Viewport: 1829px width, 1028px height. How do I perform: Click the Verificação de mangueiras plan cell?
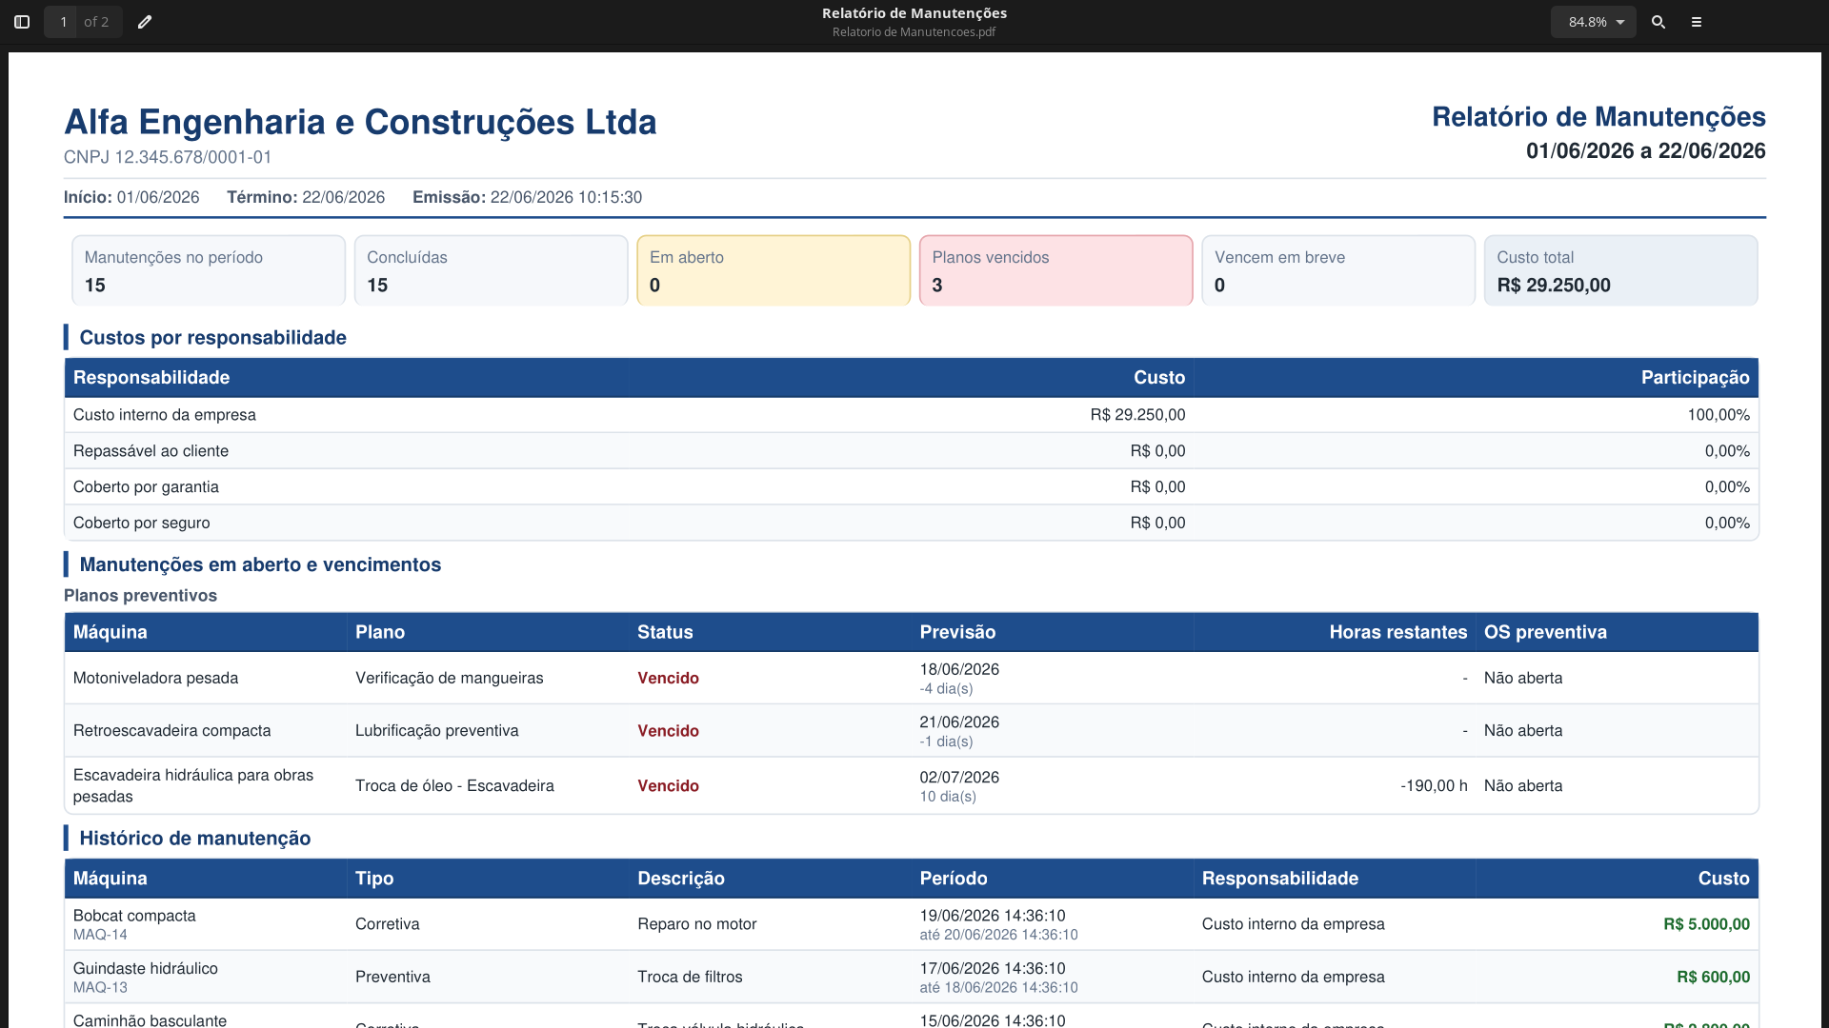[x=450, y=679]
